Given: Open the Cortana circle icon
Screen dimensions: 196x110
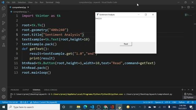Looking at the screenshot, I should point(64,107).
